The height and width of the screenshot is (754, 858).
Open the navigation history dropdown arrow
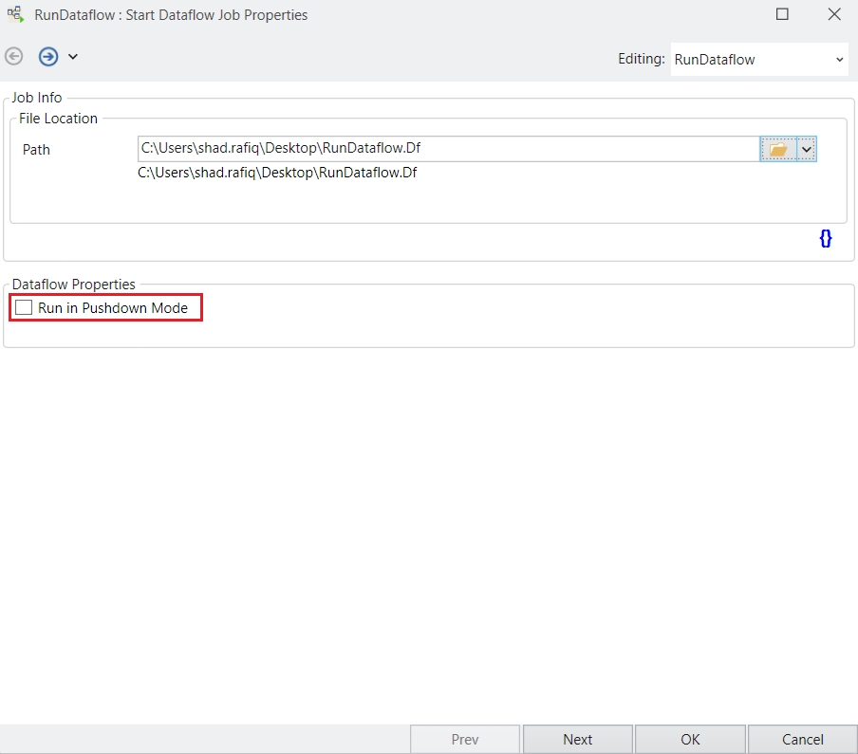tap(73, 56)
